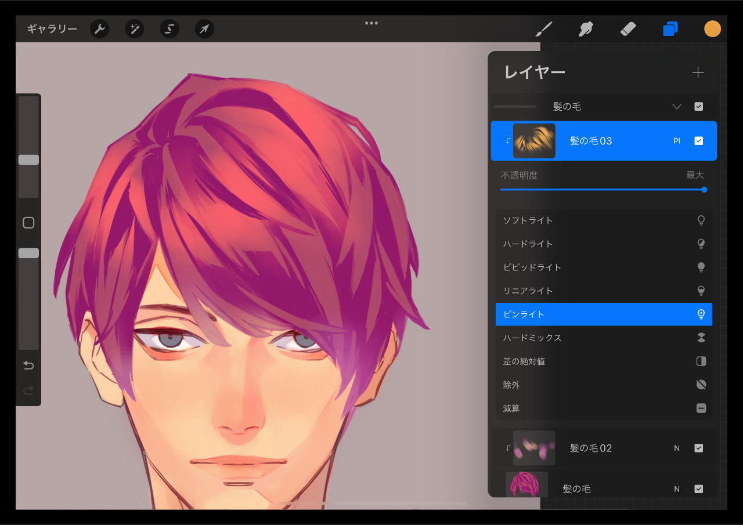The image size is (743, 525).
Task: Open the Adjustments magic wand menu
Action: click(x=135, y=29)
